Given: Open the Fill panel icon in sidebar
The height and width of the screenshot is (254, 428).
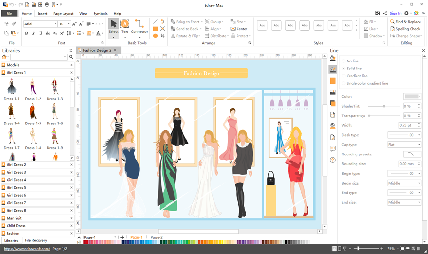Looking at the screenshot, I should (x=333, y=58).
